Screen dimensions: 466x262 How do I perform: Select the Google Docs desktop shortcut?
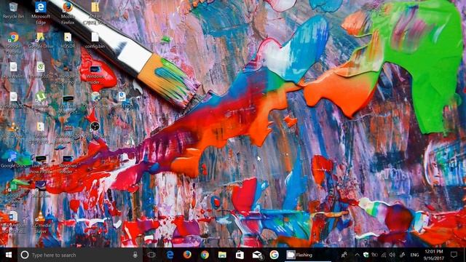point(13,159)
